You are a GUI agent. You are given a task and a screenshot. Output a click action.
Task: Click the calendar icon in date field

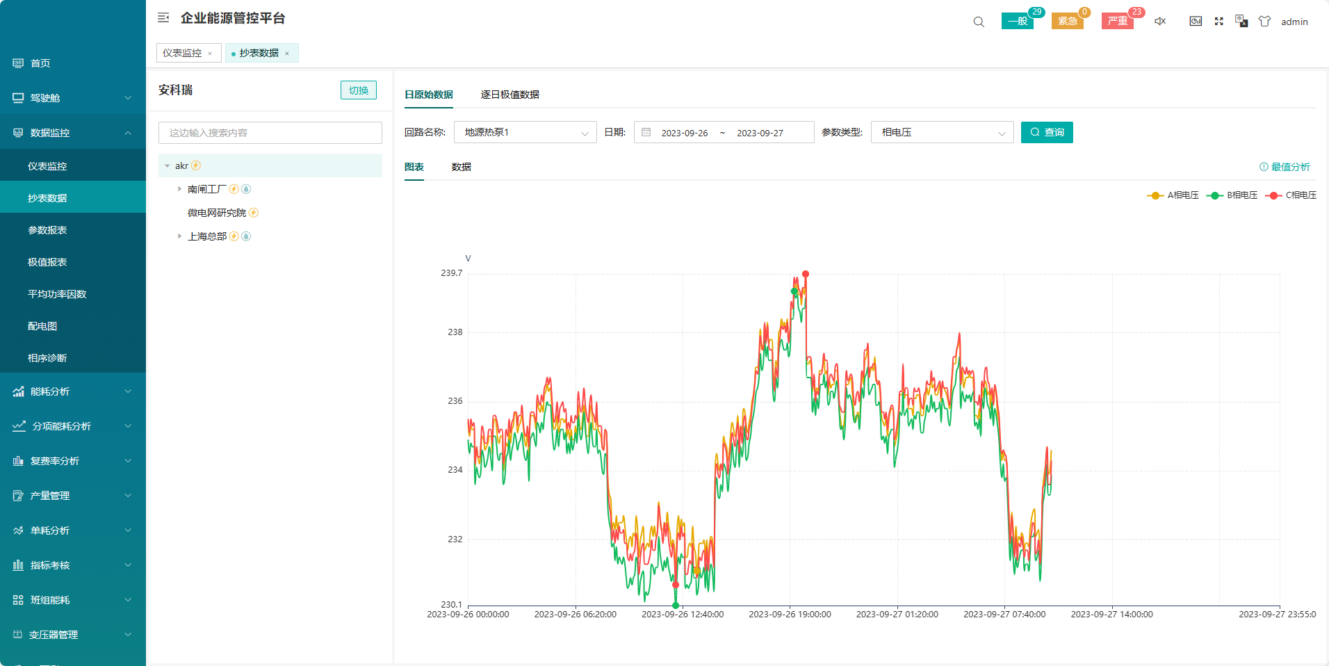coord(646,132)
